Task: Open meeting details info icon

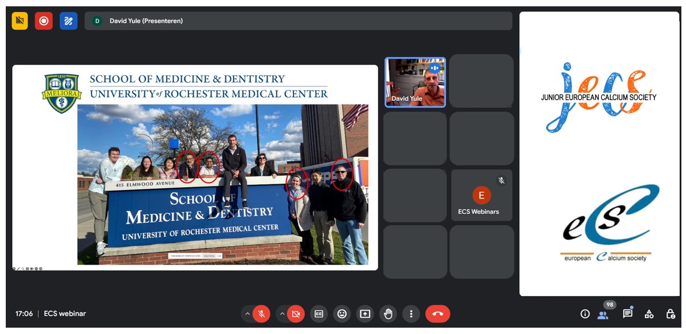Action: click(x=585, y=314)
